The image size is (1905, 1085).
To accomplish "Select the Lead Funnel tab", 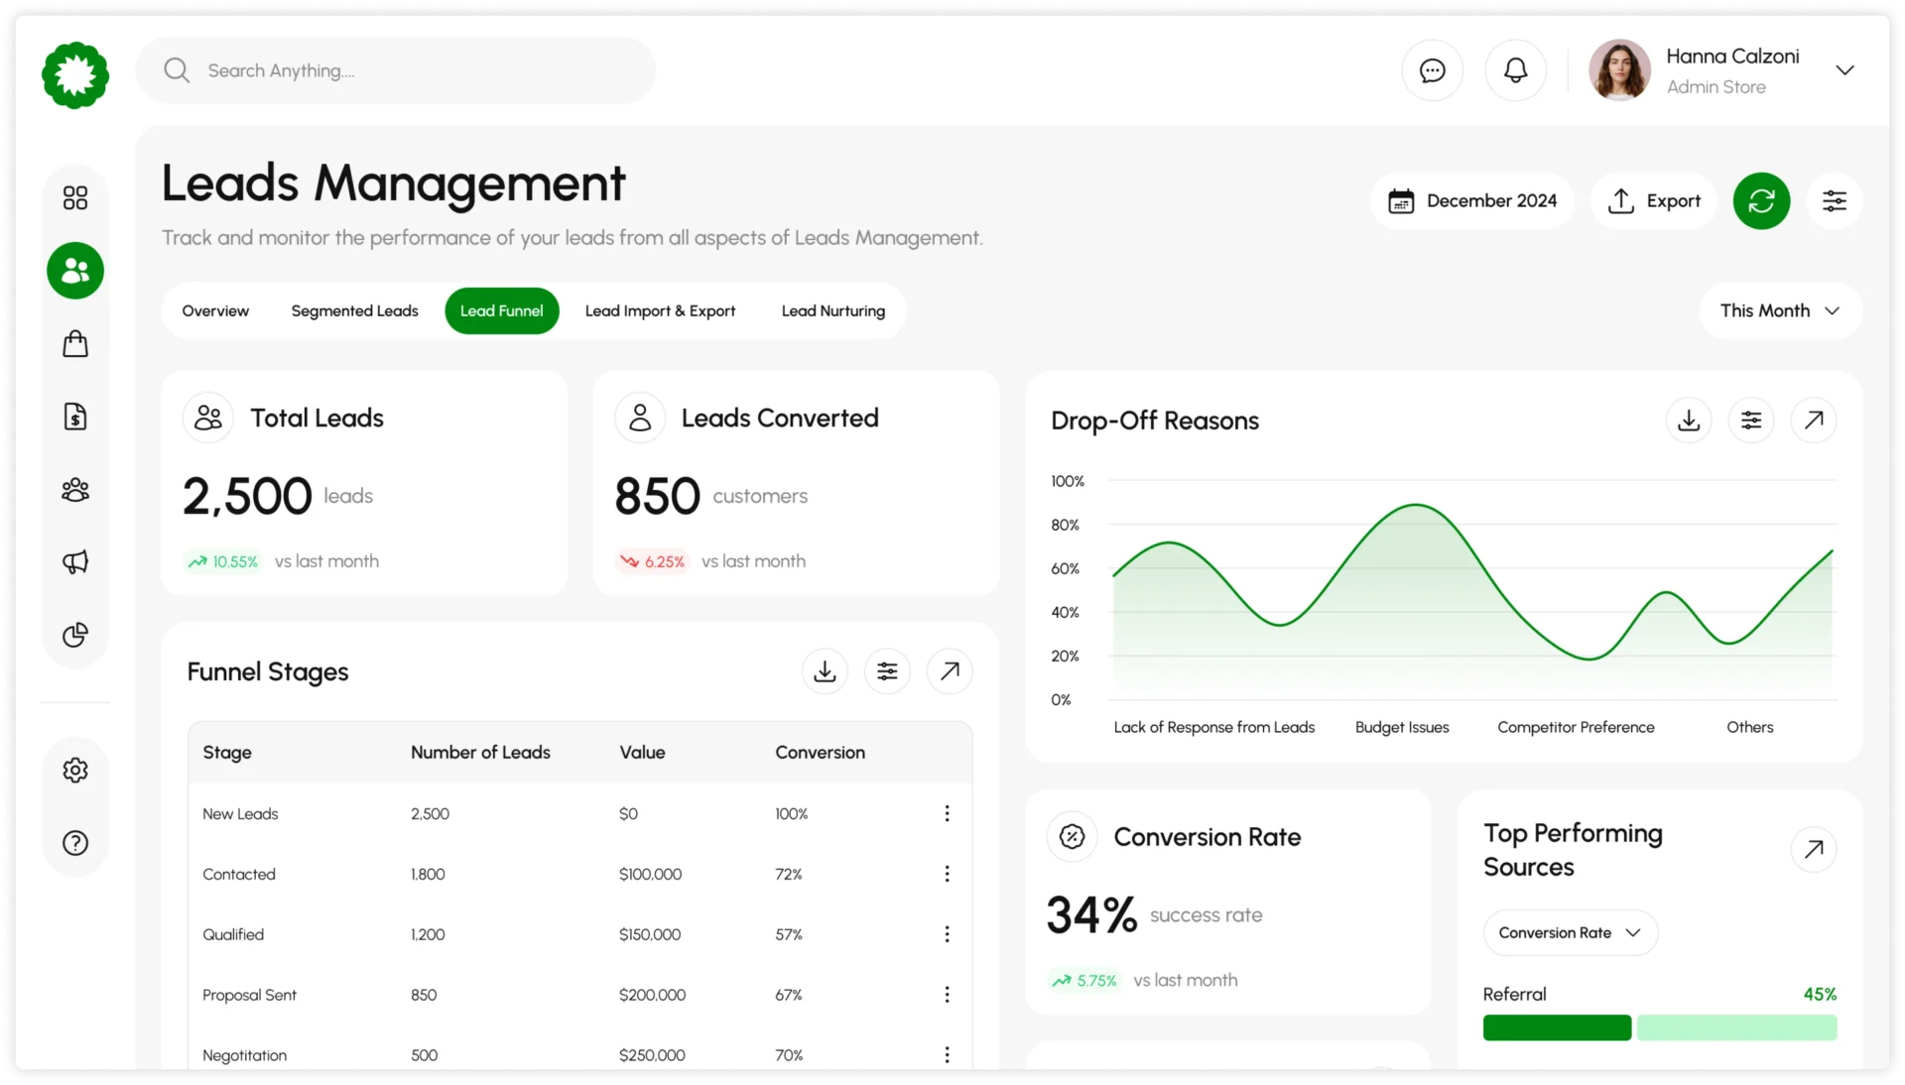I will 502,310.
